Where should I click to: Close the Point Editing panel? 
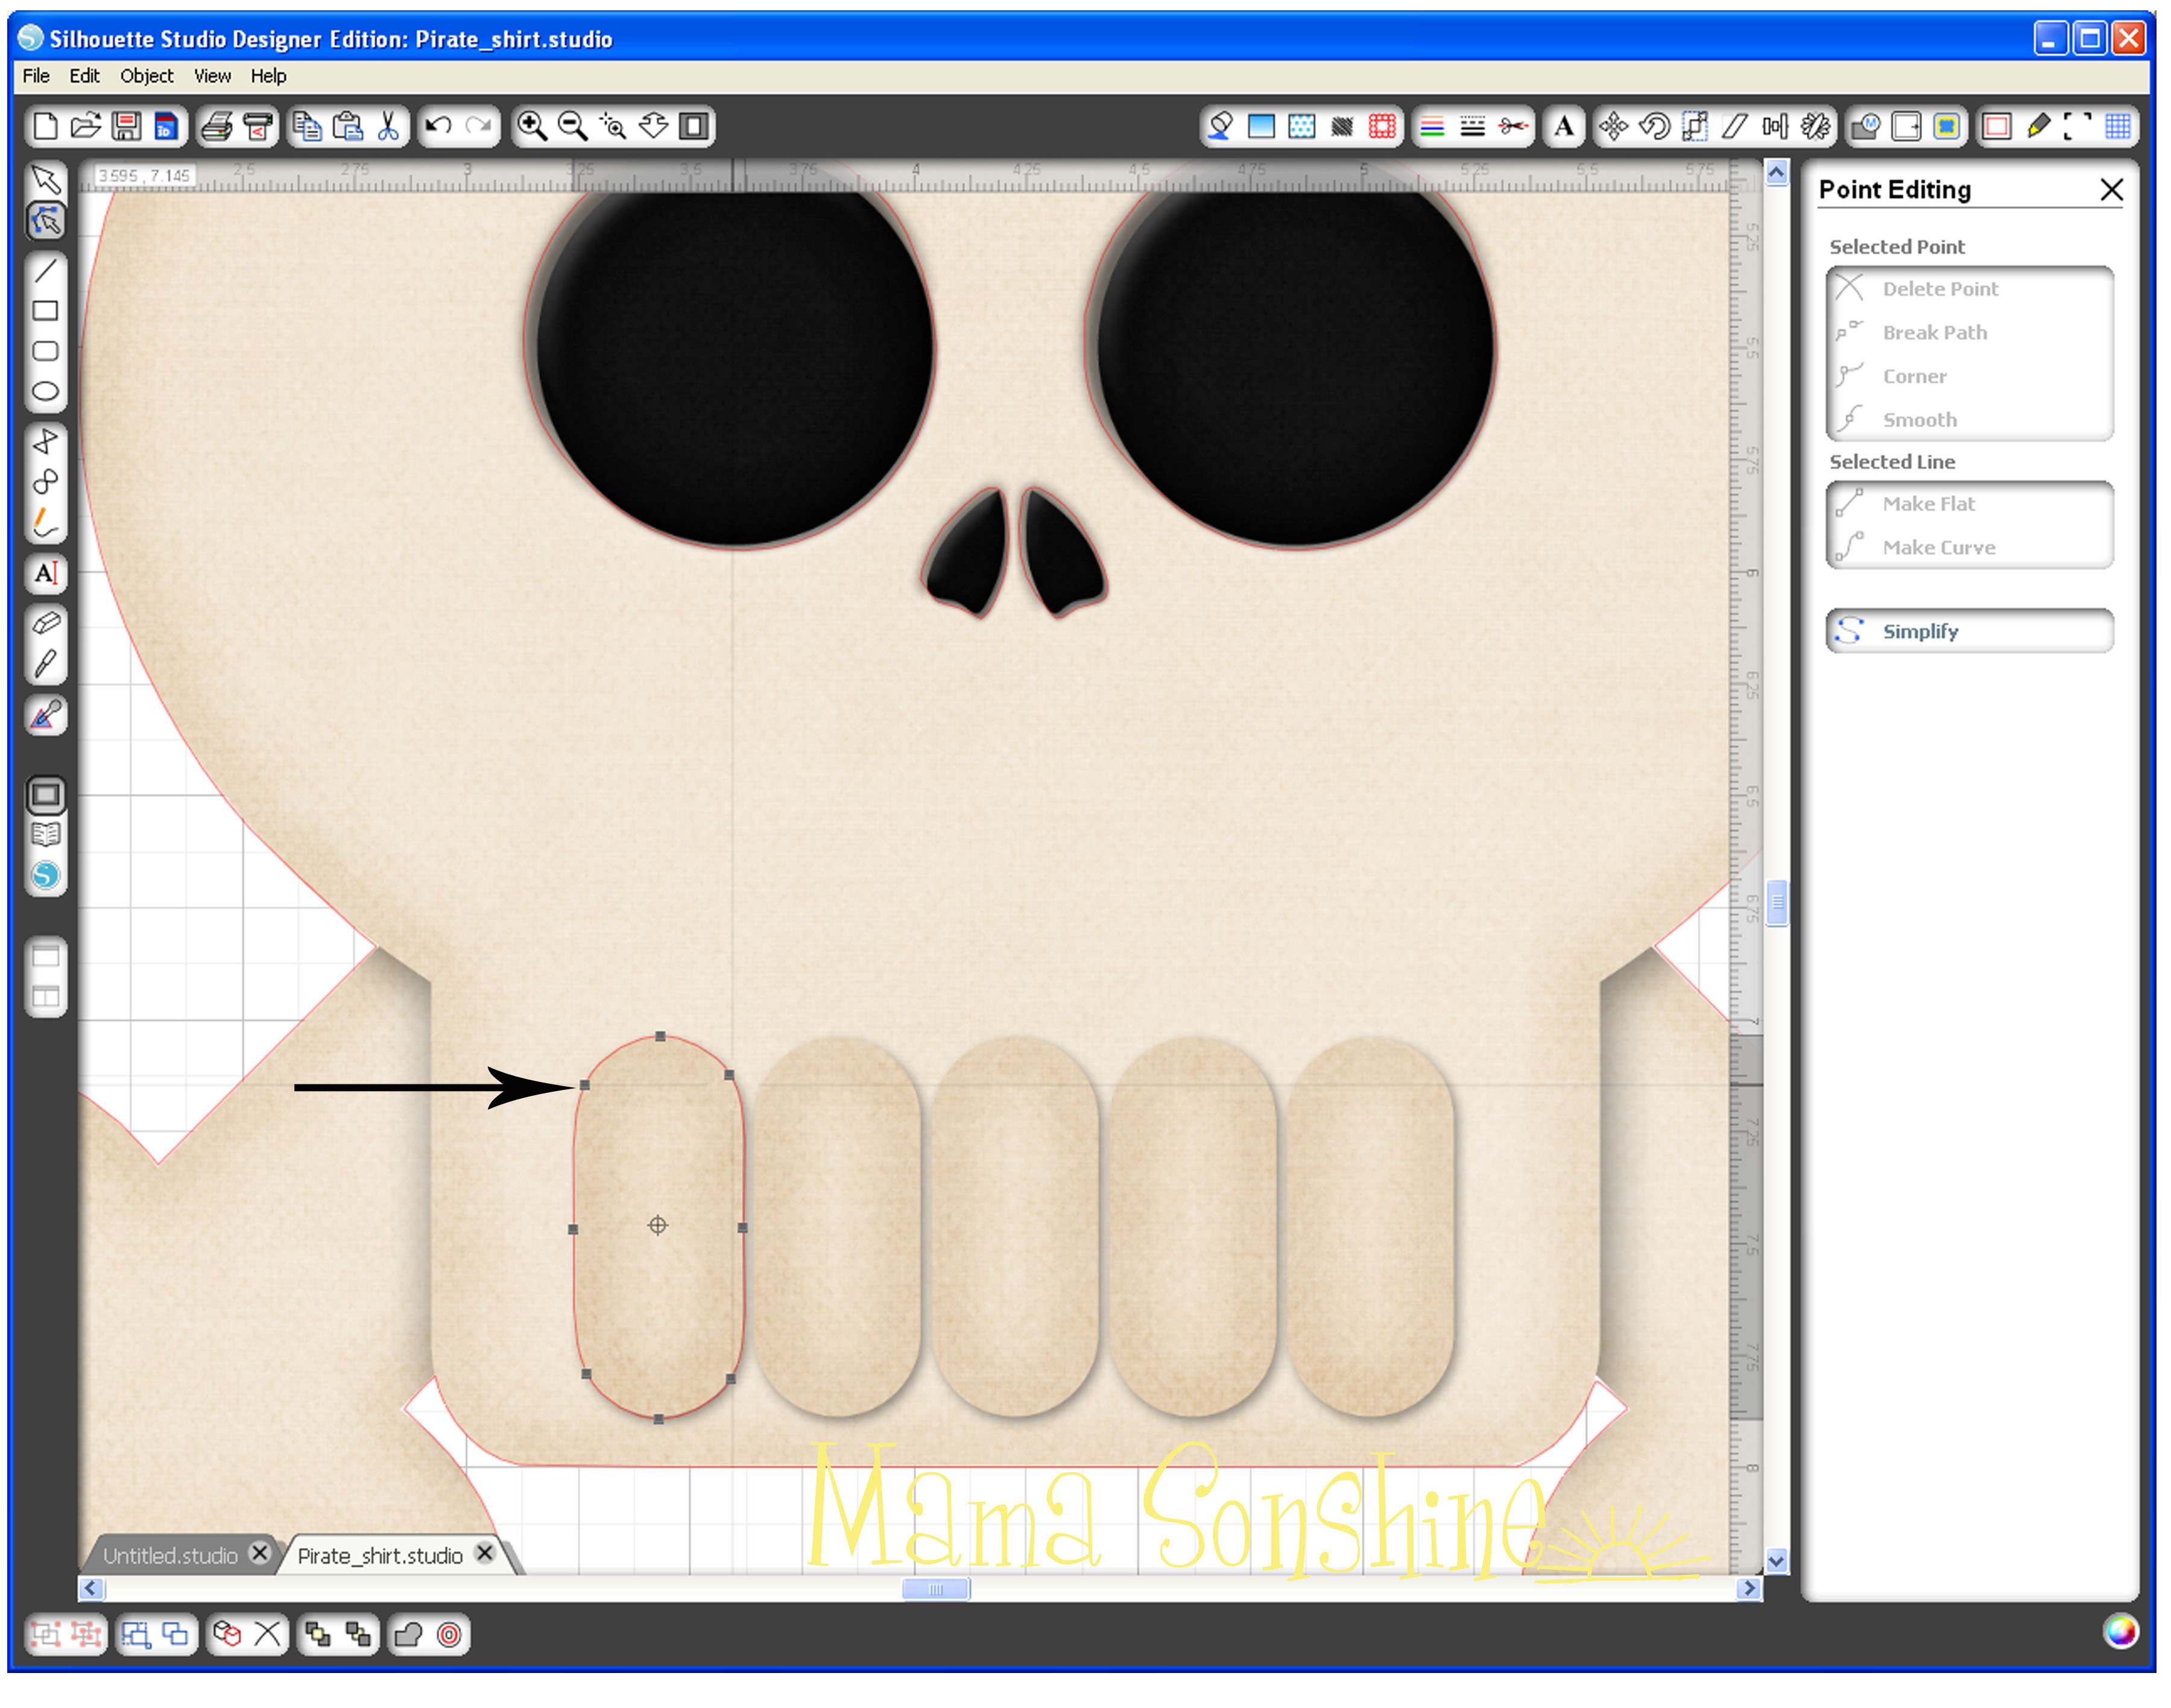pyautogui.click(x=2111, y=190)
